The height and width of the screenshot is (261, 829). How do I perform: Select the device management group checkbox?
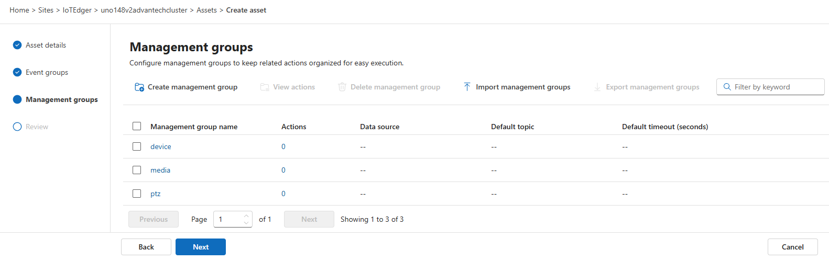137,146
